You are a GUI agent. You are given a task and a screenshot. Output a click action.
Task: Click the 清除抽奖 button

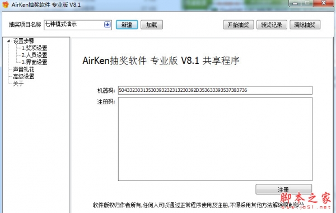click(305, 25)
